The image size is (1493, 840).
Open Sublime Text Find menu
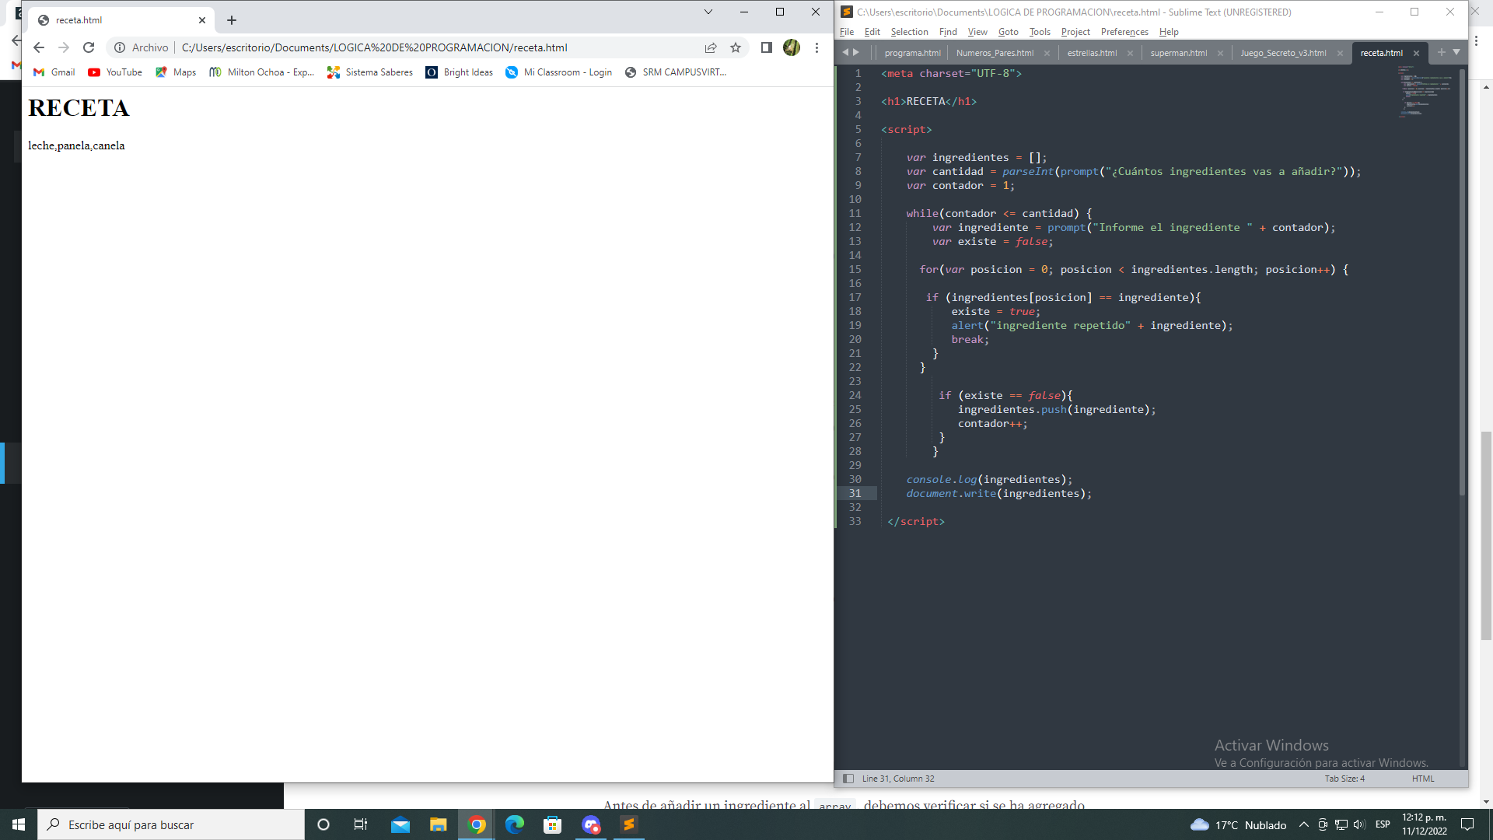(948, 32)
